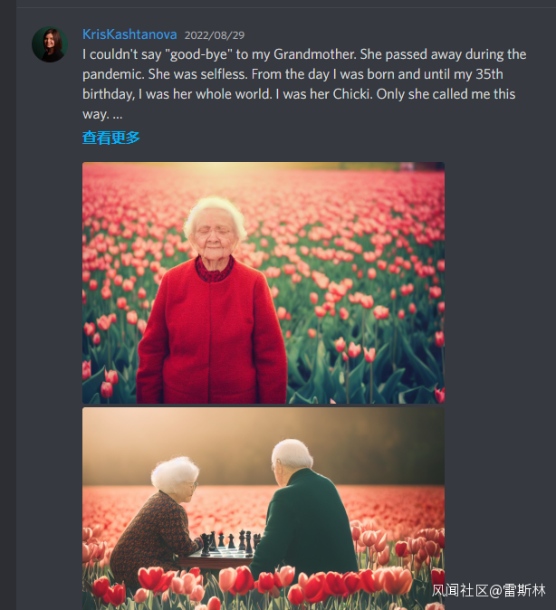Click the empty area right of images
556x610 pixels.
pos(501,311)
